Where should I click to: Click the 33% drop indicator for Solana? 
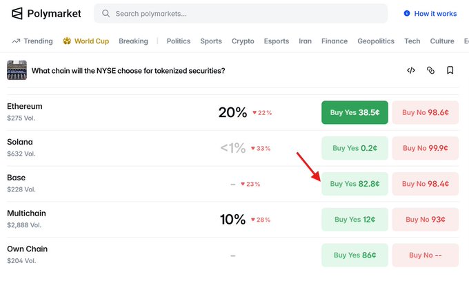[261, 148]
